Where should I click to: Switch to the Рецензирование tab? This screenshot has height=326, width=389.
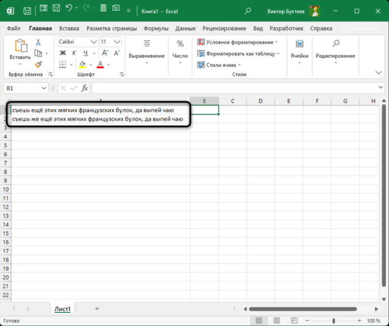224,29
